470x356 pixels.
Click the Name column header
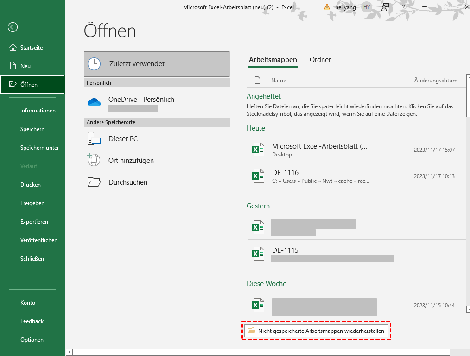[279, 81]
